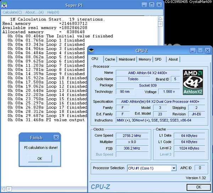Click the Multiplier value x 9.0
Screen dimensions: 213x193
tap(132, 142)
